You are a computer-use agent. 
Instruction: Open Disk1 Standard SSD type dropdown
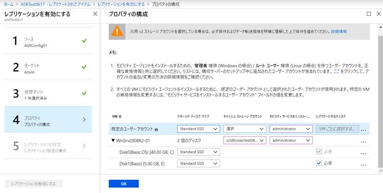pyautogui.click(x=199, y=163)
